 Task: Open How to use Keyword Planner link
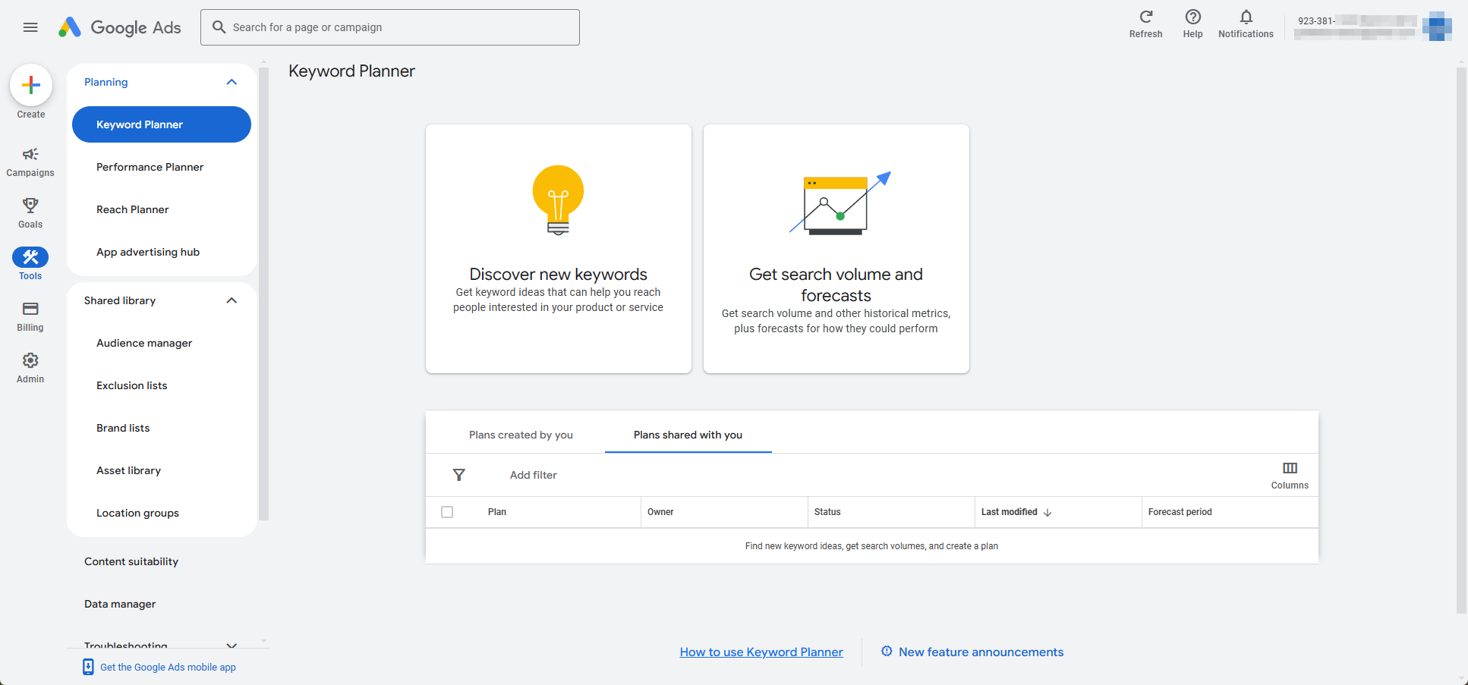pyautogui.click(x=761, y=652)
